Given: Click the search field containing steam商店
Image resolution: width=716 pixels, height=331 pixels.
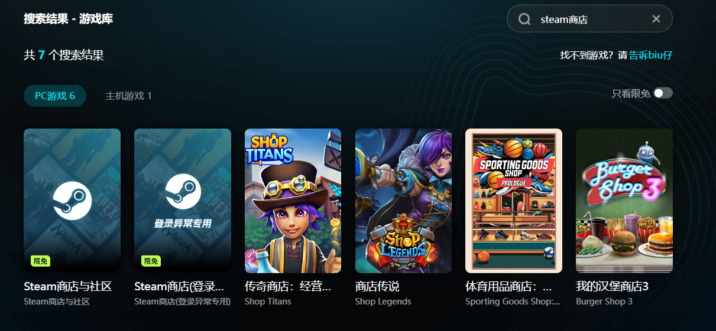Looking at the screenshot, I should click(589, 19).
